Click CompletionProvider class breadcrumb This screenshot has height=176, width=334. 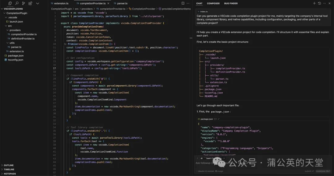142,9
